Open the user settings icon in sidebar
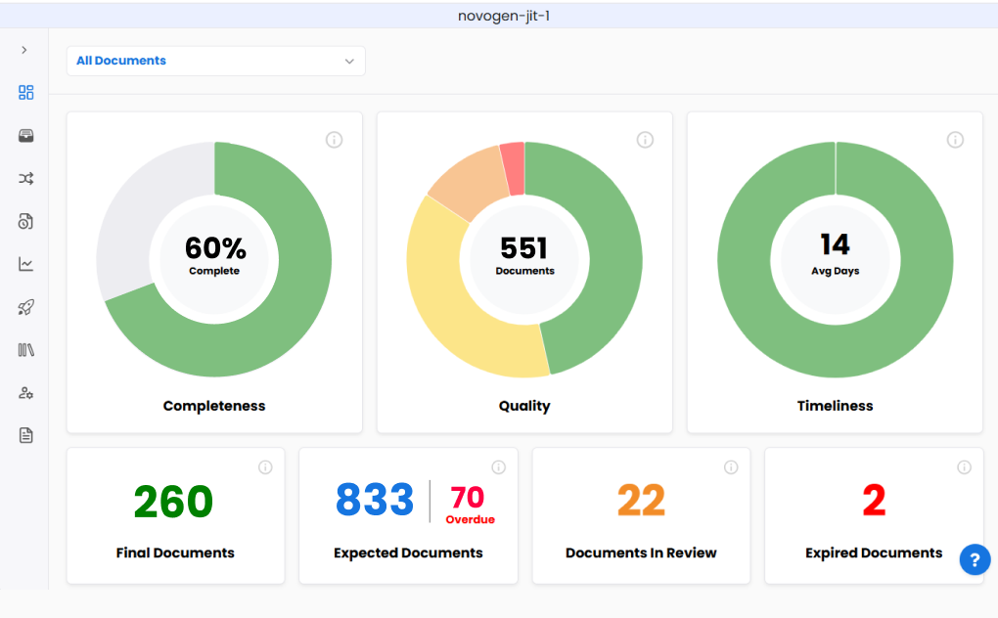The width and height of the screenshot is (998, 618). tap(26, 393)
